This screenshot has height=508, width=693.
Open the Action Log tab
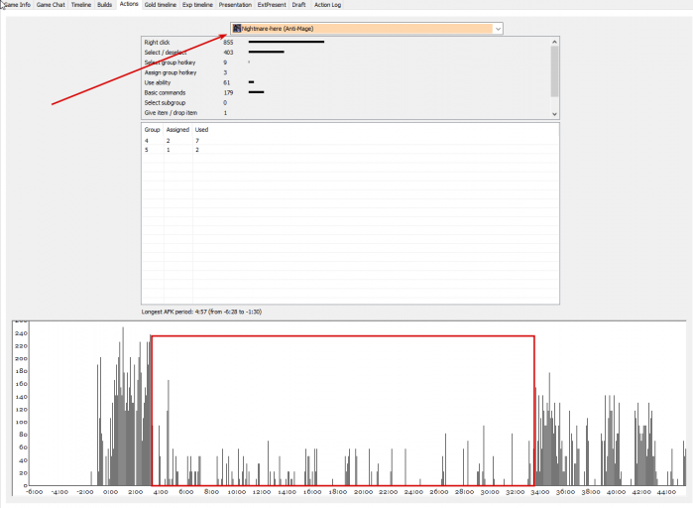(327, 4)
